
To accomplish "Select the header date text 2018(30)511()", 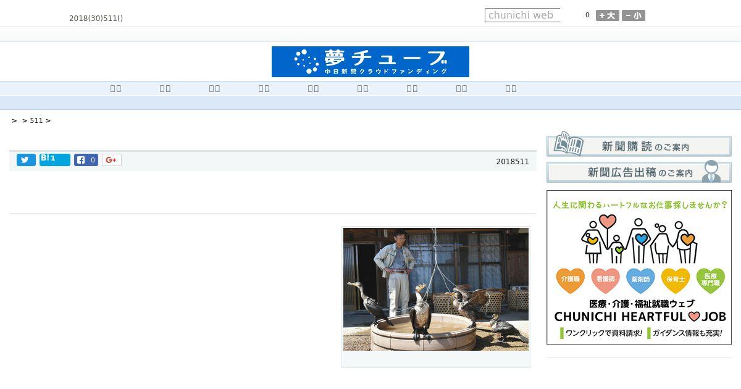I will pyautogui.click(x=96, y=19).
